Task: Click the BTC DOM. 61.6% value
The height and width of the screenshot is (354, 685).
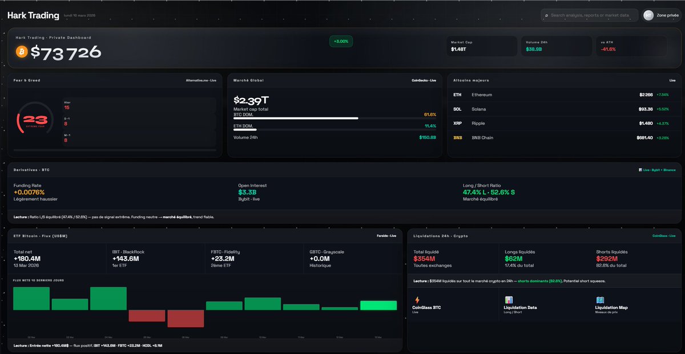Action: pyautogui.click(x=430, y=115)
